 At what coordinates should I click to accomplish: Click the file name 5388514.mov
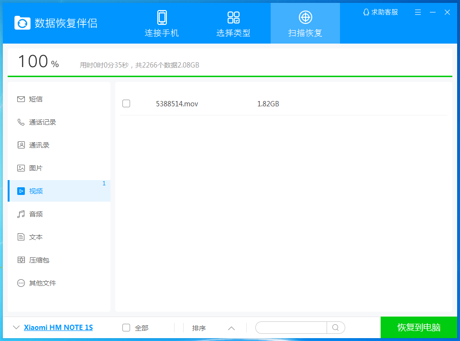coord(177,103)
